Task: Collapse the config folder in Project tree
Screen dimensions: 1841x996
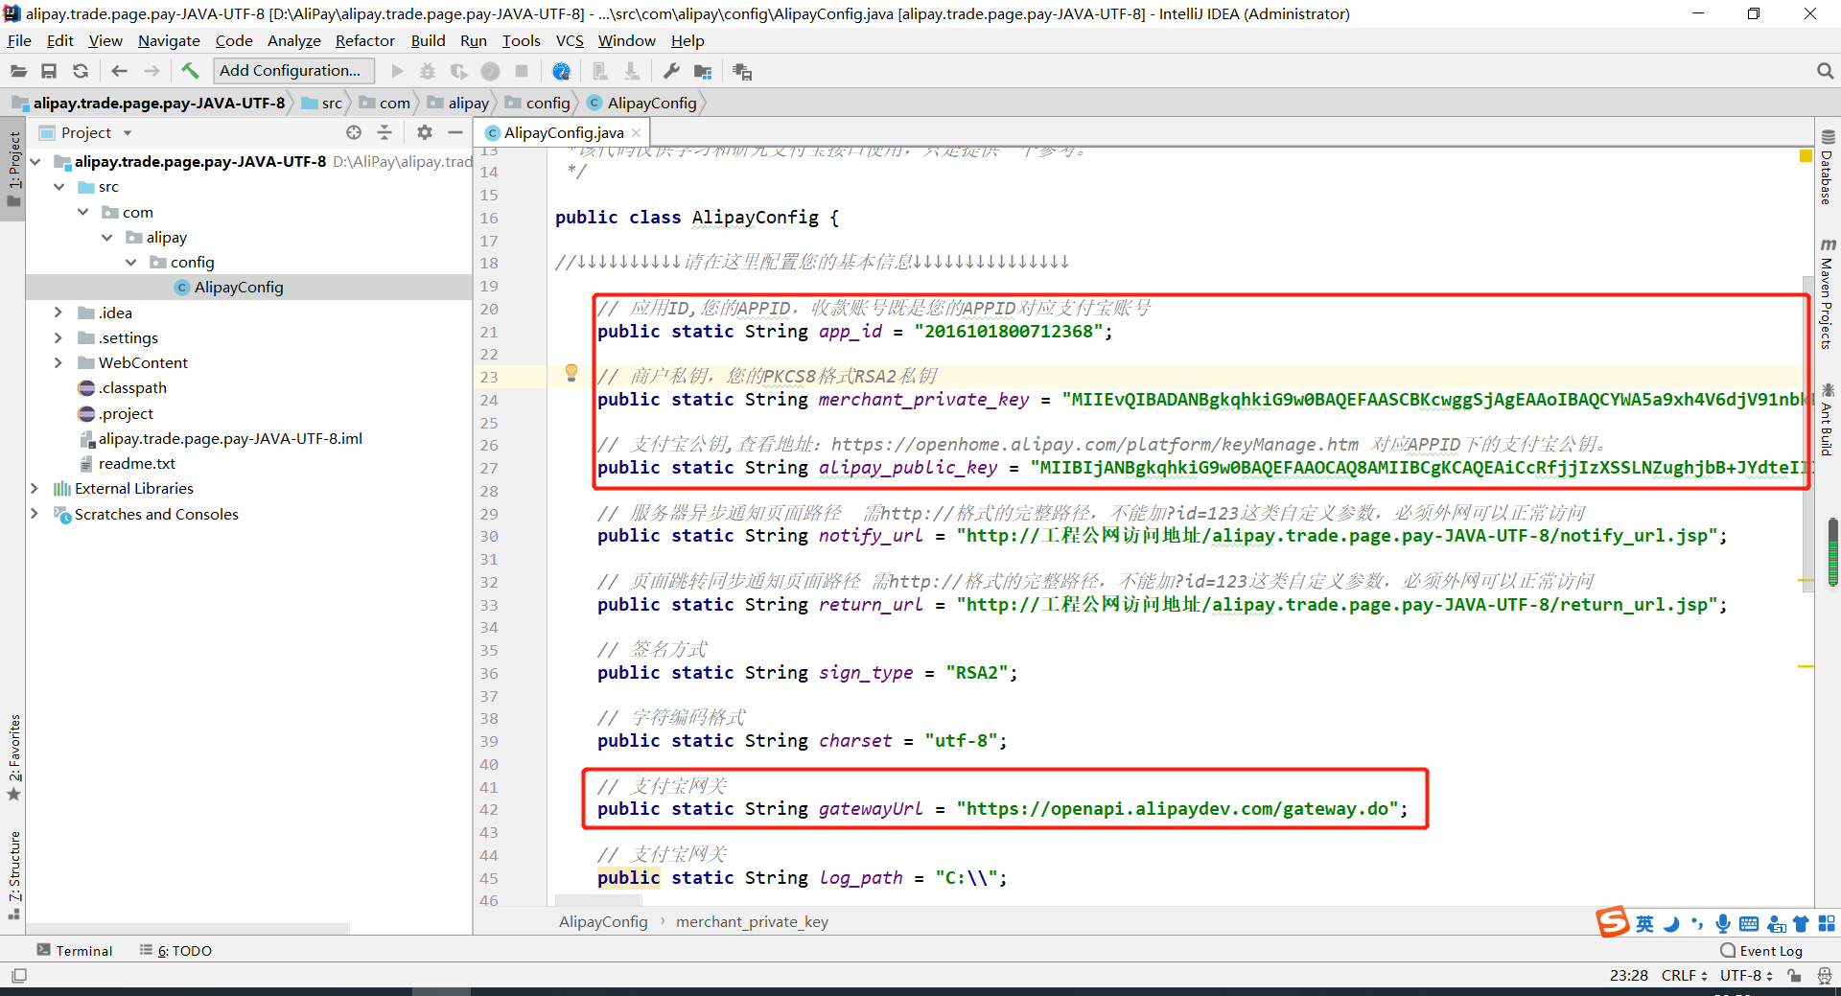Action: click(131, 262)
